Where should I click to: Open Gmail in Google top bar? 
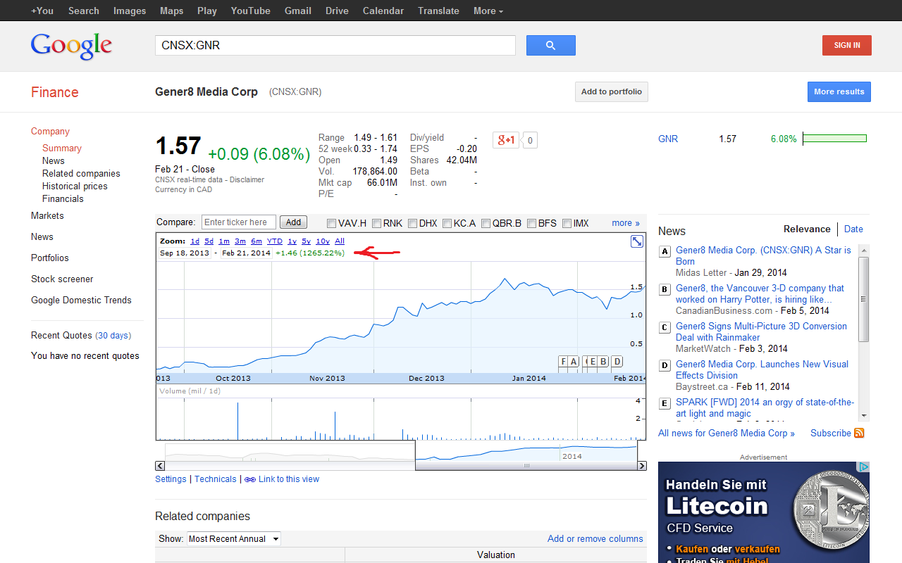(x=298, y=11)
